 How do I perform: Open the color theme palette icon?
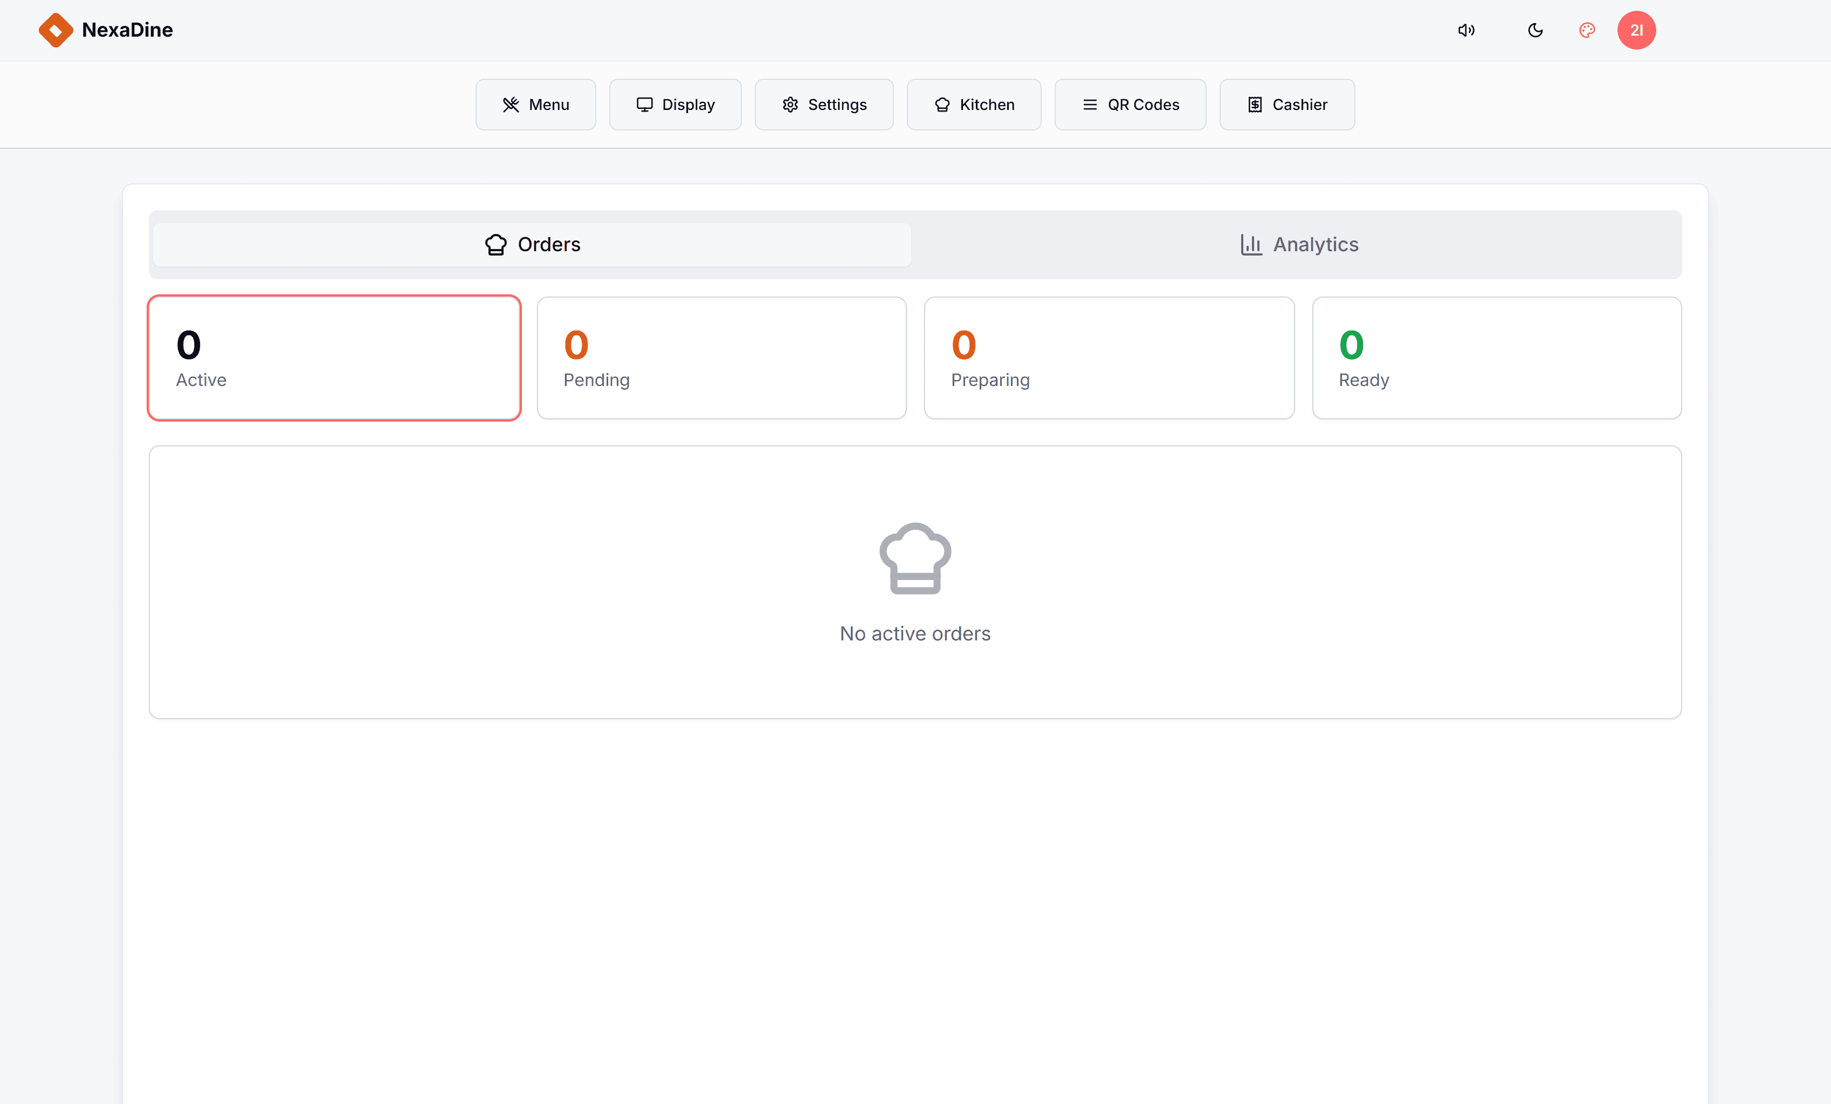[1587, 31]
